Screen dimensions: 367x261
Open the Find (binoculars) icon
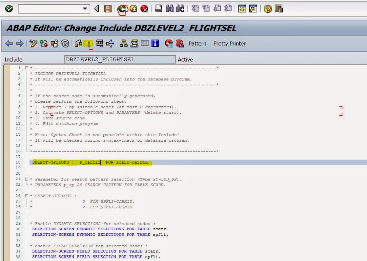tap(169, 9)
